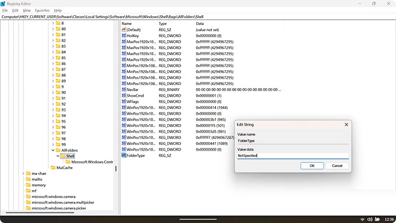Select the ShowCmd value row
396x223 pixels.
[202, 96]
